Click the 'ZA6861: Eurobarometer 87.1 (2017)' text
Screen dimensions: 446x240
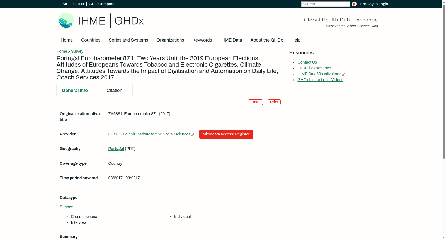tap(139, 114)
